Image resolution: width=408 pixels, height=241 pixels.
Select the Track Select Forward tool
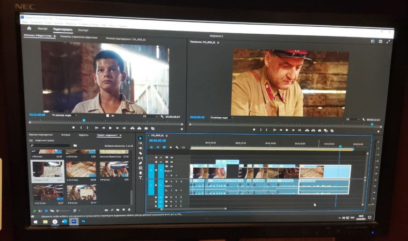(141, 144)
